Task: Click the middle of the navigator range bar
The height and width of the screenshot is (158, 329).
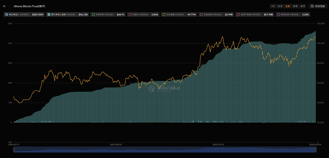Action: [x=165, y=149]
